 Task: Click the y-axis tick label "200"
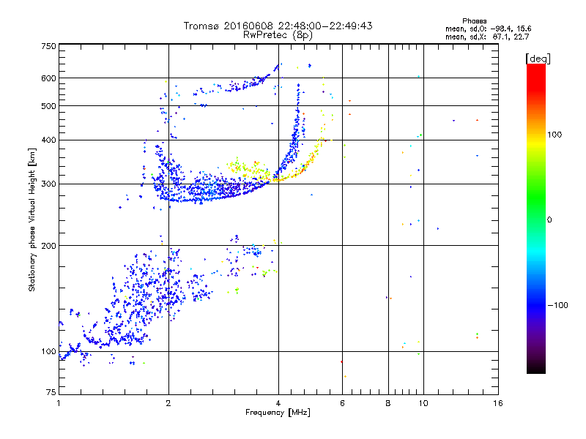(x=48, y=246)
